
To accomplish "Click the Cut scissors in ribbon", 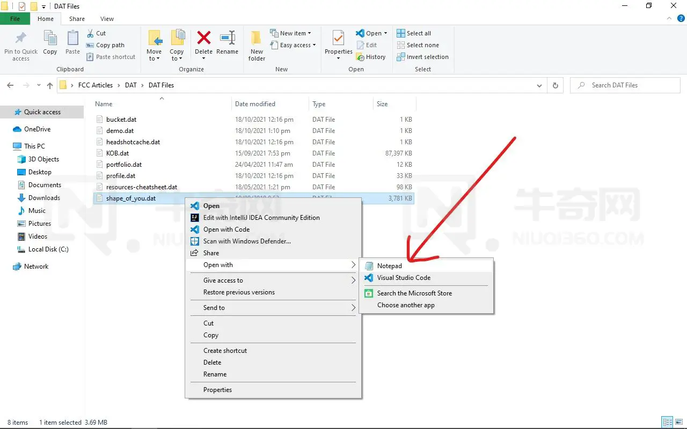I will coord(90,33).
